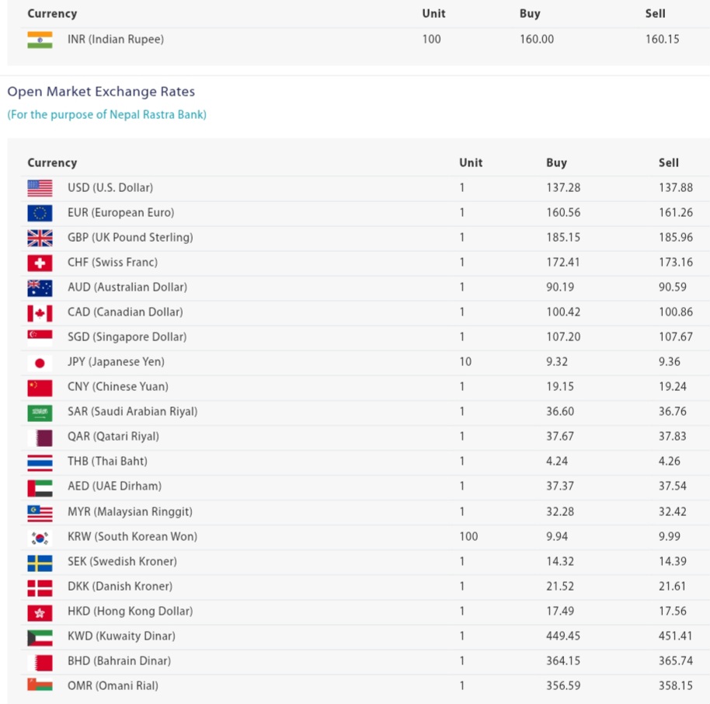Click the UK flag icon
710x704 pixels.
pyautogui.click(x=40, y=238)
